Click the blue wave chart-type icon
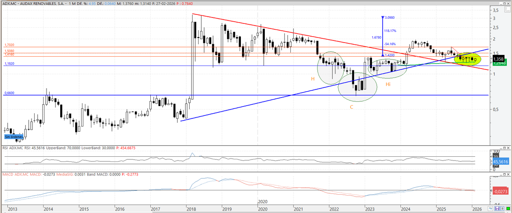This screenshot has width=512, height=213. (x=492, y=208)
